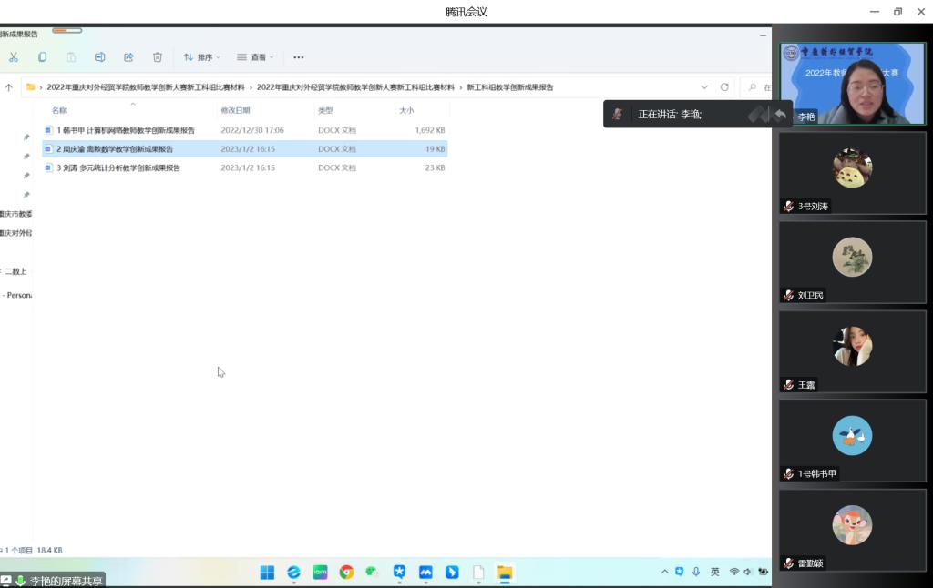Expand address bar history dropdown chevron
Image resolution: width=933 pixels, height=588 pixels.
704,87
